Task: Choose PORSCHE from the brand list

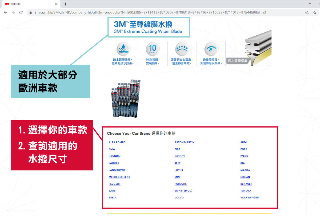Action: coord(181,184)
